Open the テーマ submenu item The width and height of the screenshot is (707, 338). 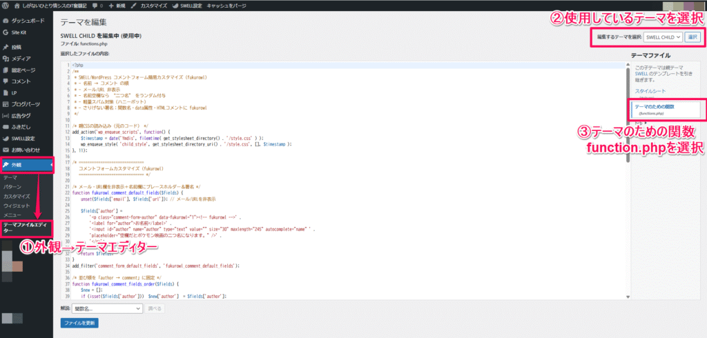[10, 177]
